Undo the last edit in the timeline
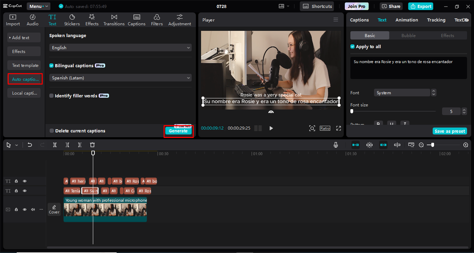This screenshot has width=474, height=253. pyautogui.click(x=30, y=145)
